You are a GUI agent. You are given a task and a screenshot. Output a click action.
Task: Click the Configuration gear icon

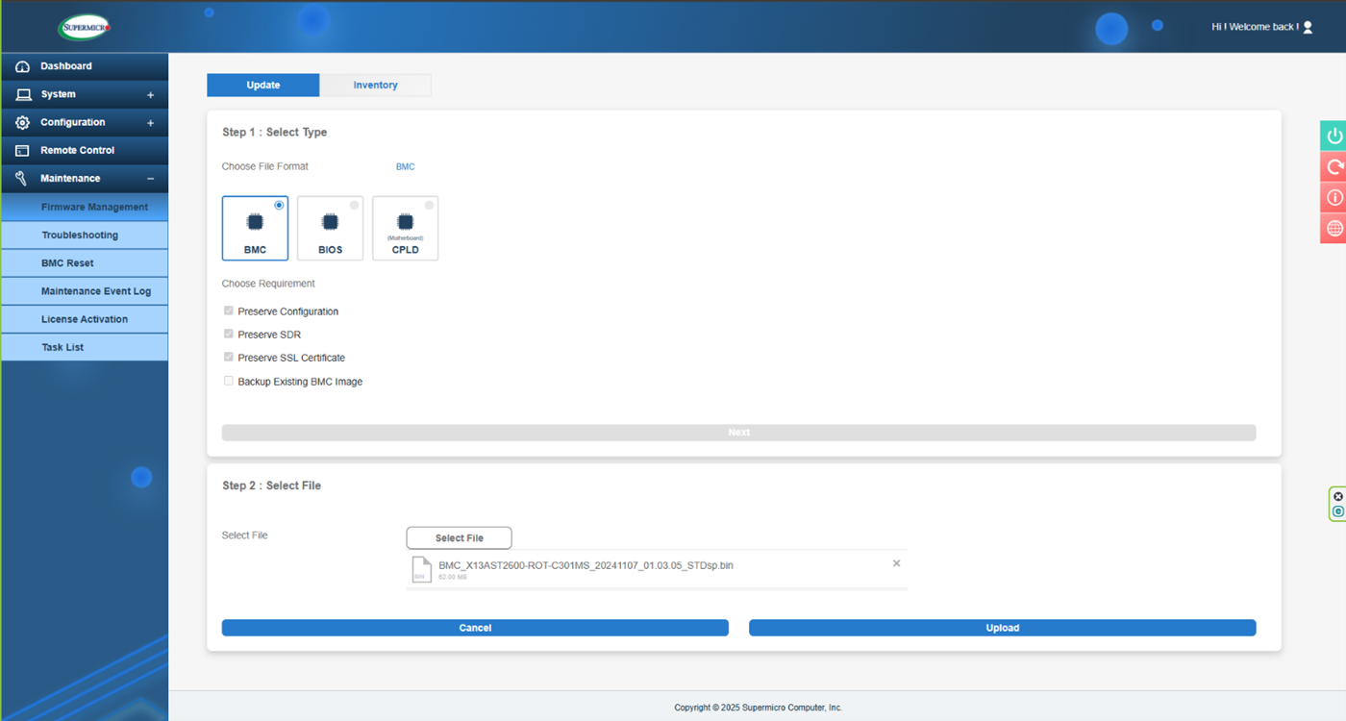coord(23,123)
